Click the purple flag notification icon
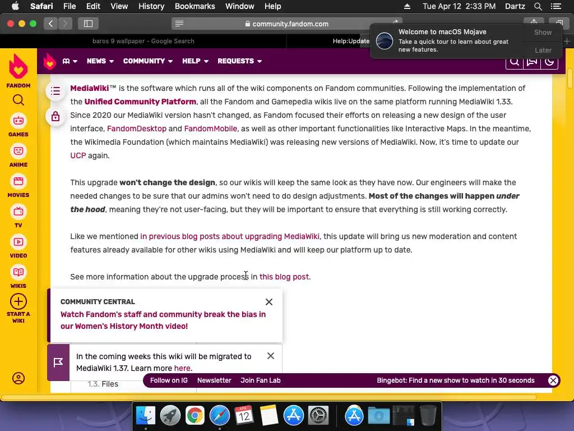The image size is (574, 431). 58,363
